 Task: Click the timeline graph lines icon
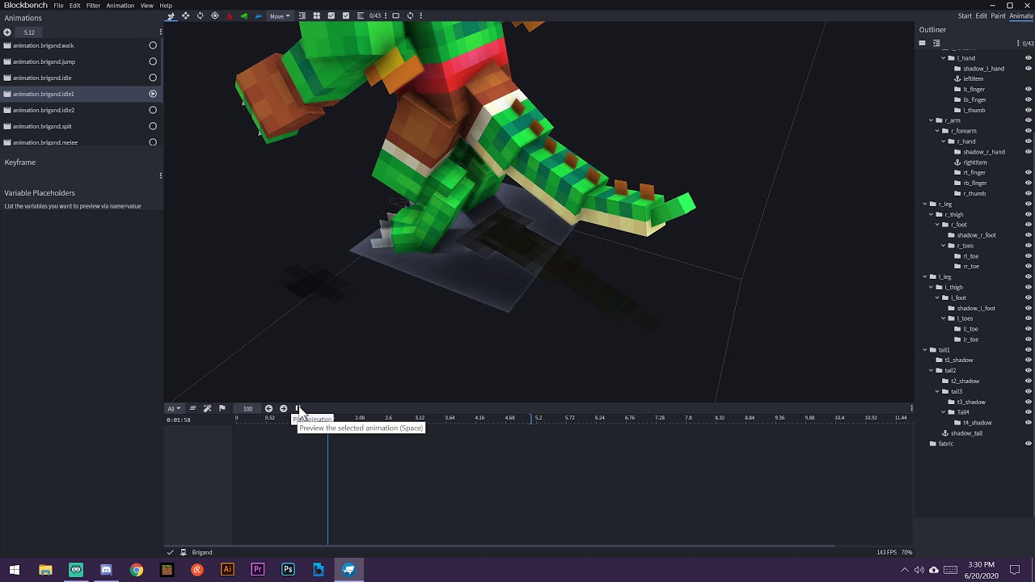[x=192, y=408]
